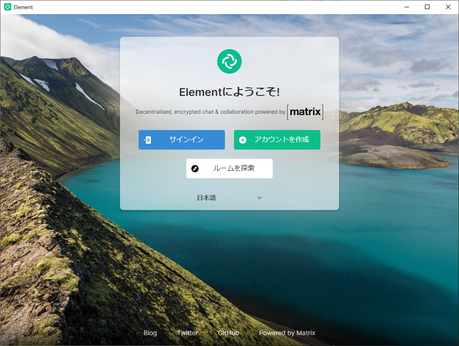Click the compass icon on the explore rooms button
Image resolution: width=459 pixels, height=346 pixels.
click(195, 168)
